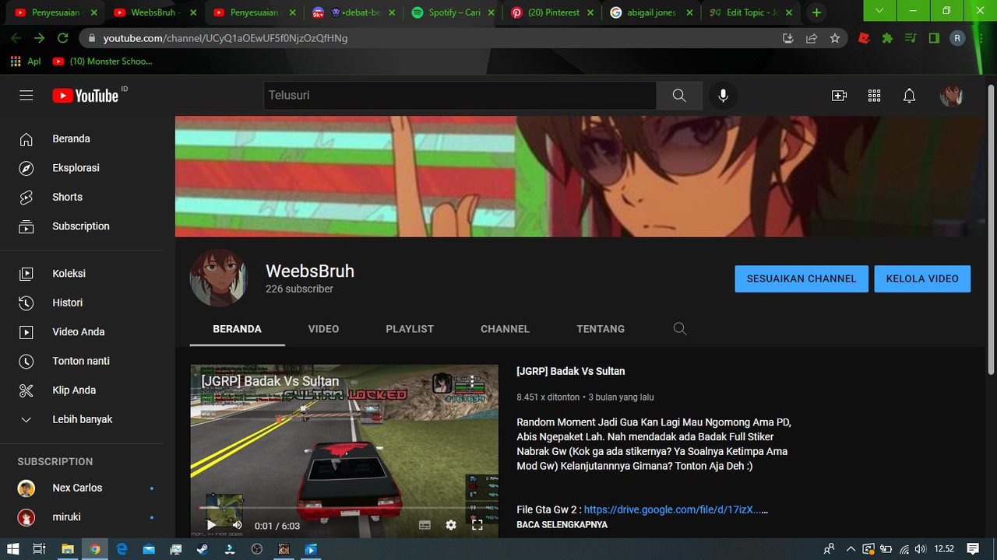Open the Monster School bookmark
The height and width of the screenshot is (560, 997).
[103, 61]
